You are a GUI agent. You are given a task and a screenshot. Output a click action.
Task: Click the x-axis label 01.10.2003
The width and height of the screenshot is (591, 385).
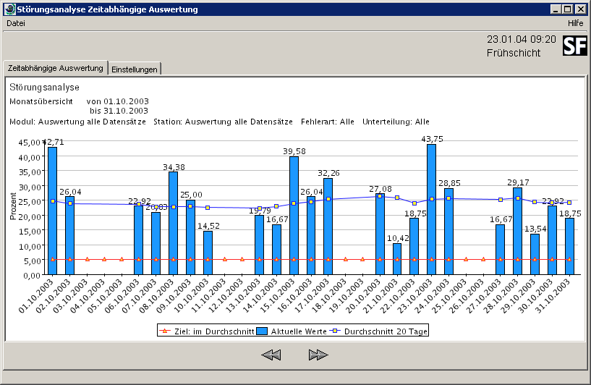click(36, 296)
